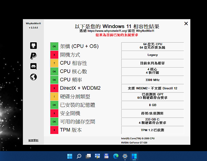Click the whynotwin11.org URL text
The height and width of the screenshot is (161, 207).
pos(107,31)
